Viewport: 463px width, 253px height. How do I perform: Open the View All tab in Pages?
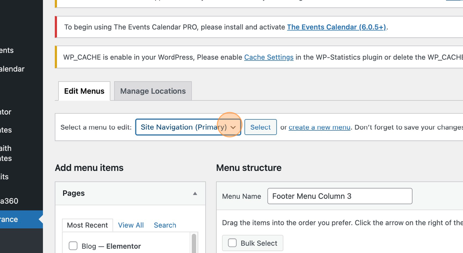point(131,225)
